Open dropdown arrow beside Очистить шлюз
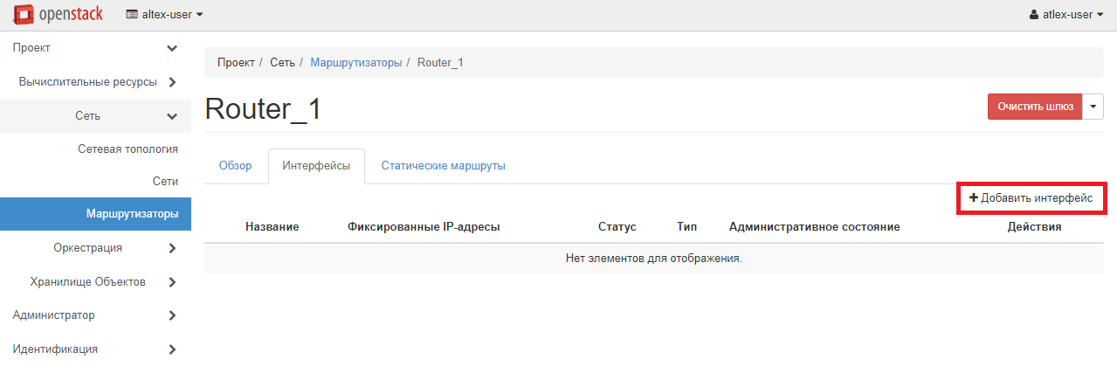Viewport: 1117px width, 380px height. point(1093,107)
